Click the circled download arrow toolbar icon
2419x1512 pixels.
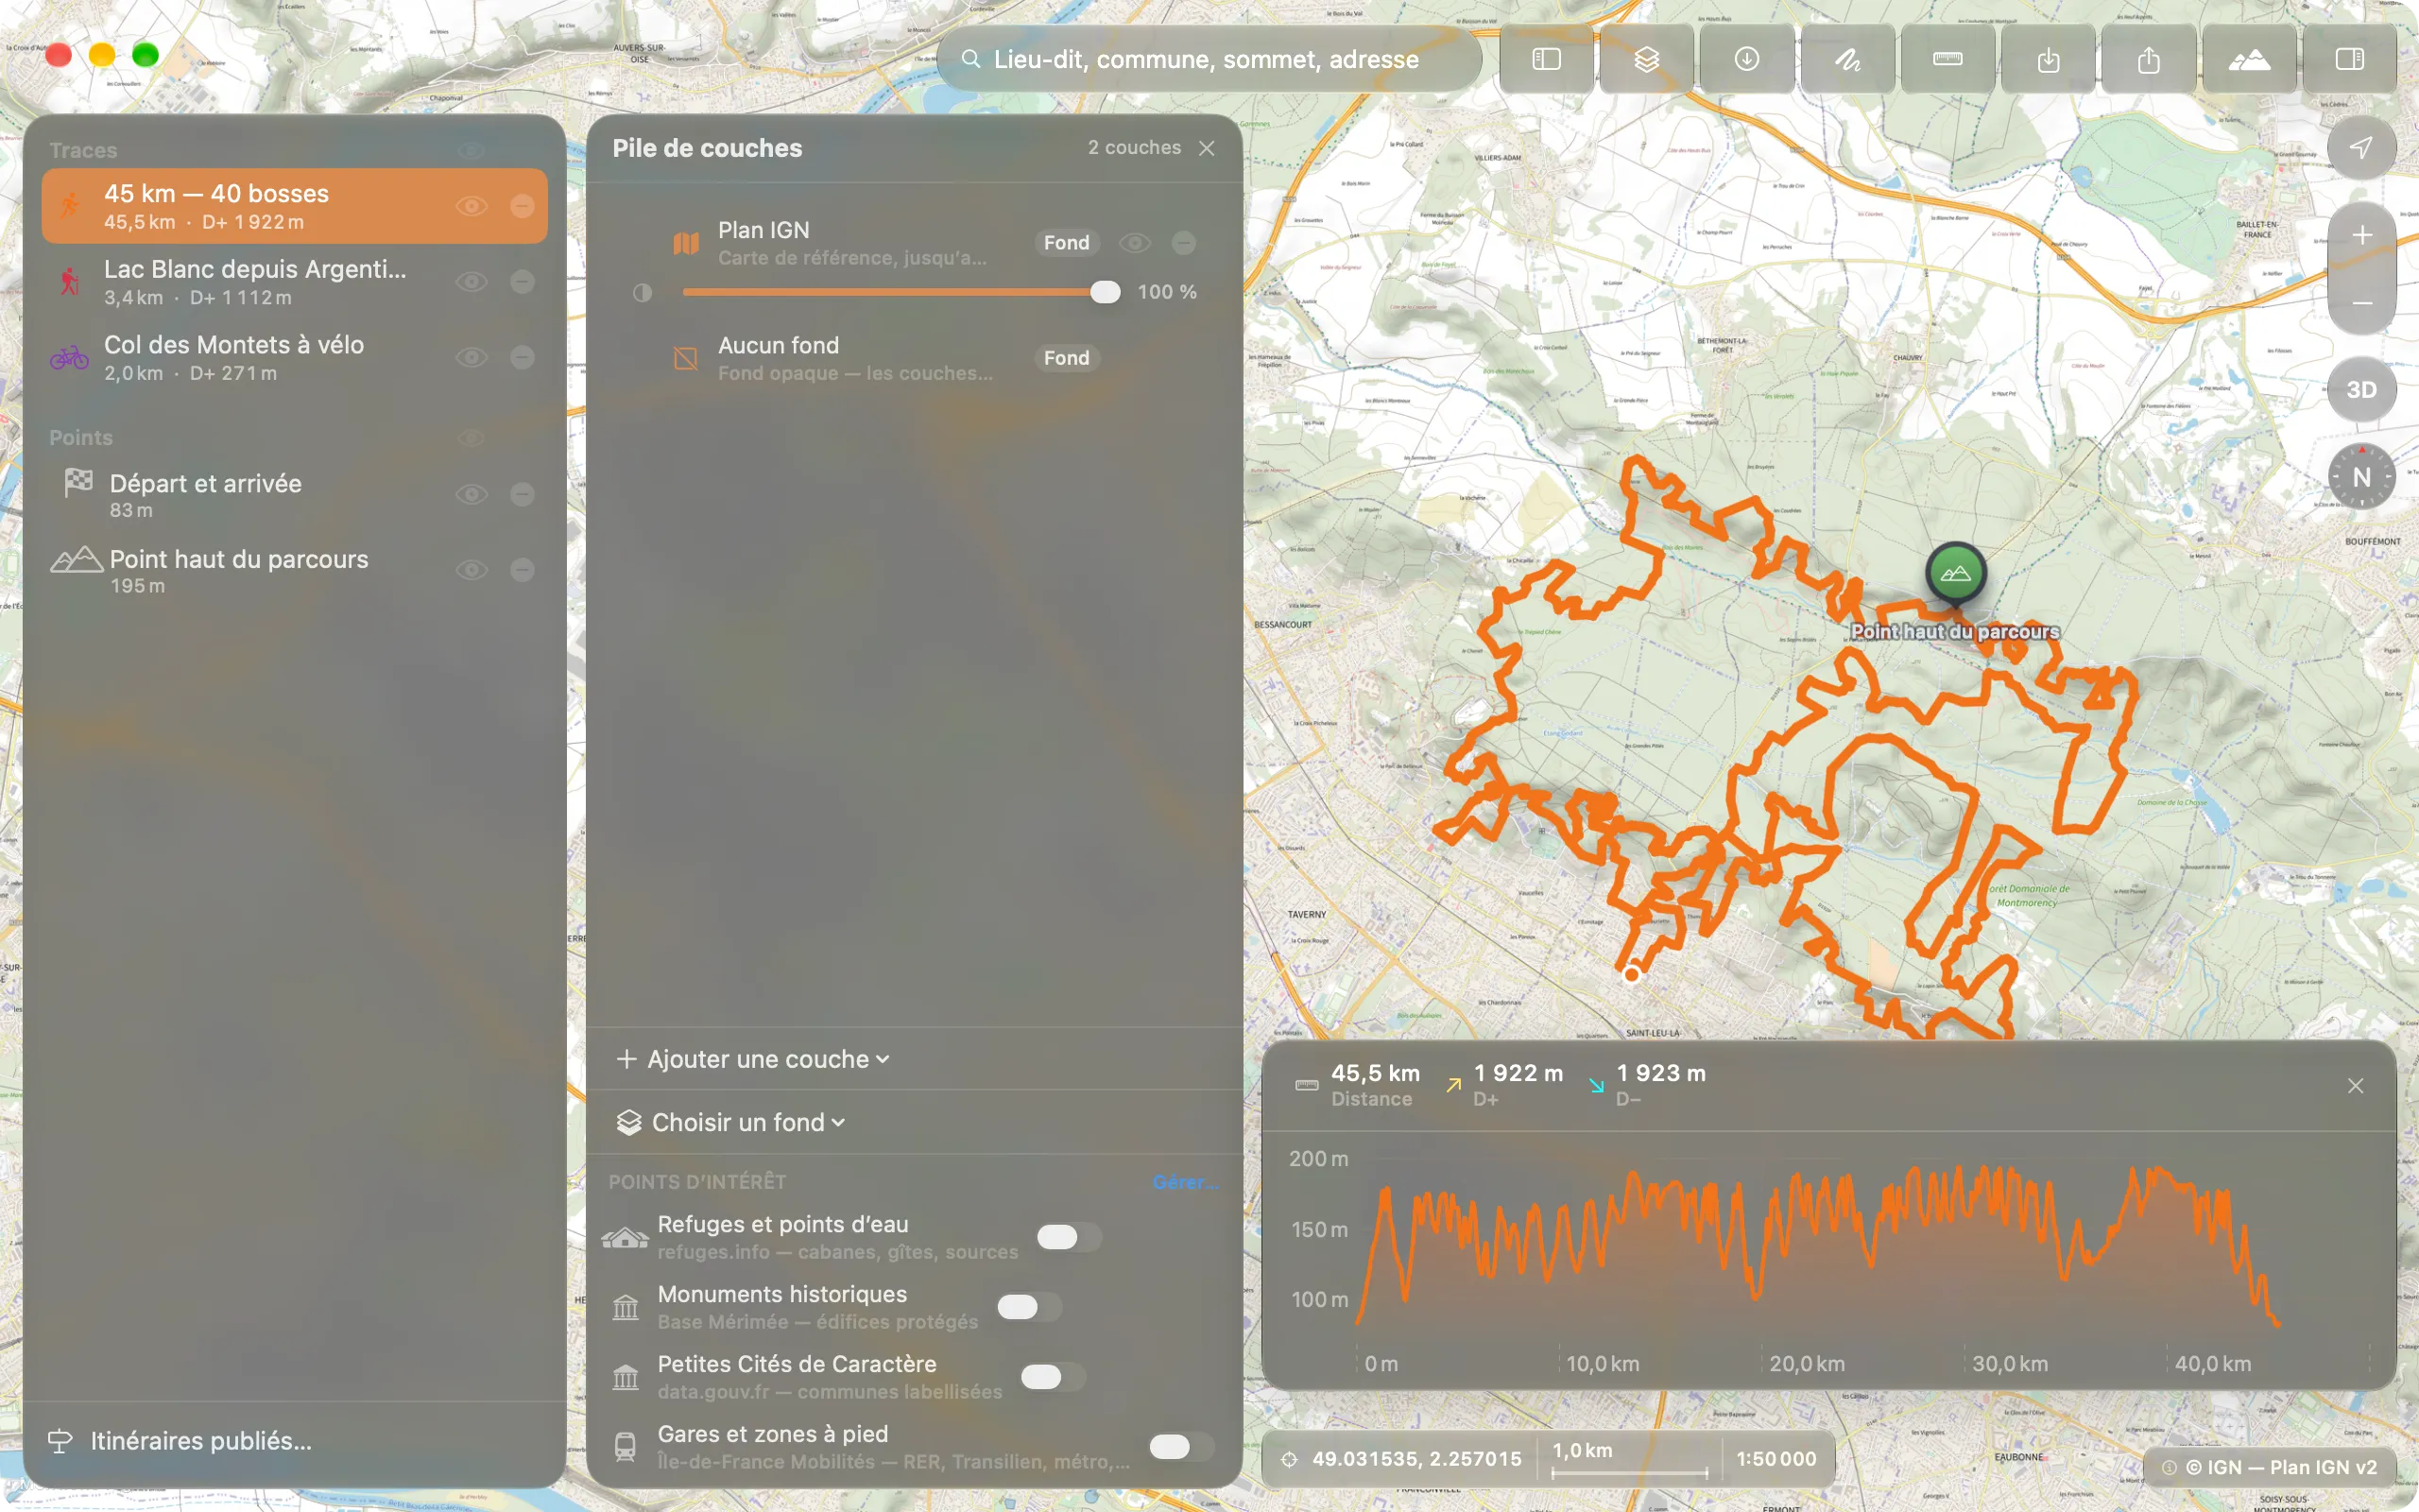1746,60
